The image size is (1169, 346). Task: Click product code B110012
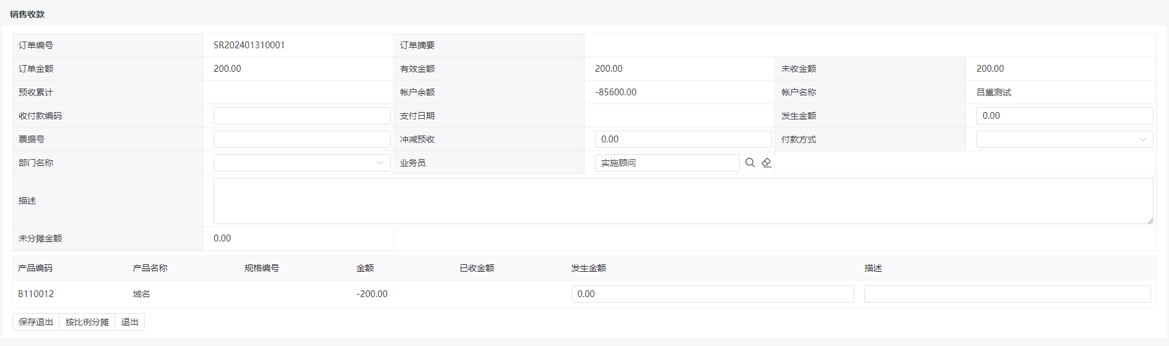[36, 294]
